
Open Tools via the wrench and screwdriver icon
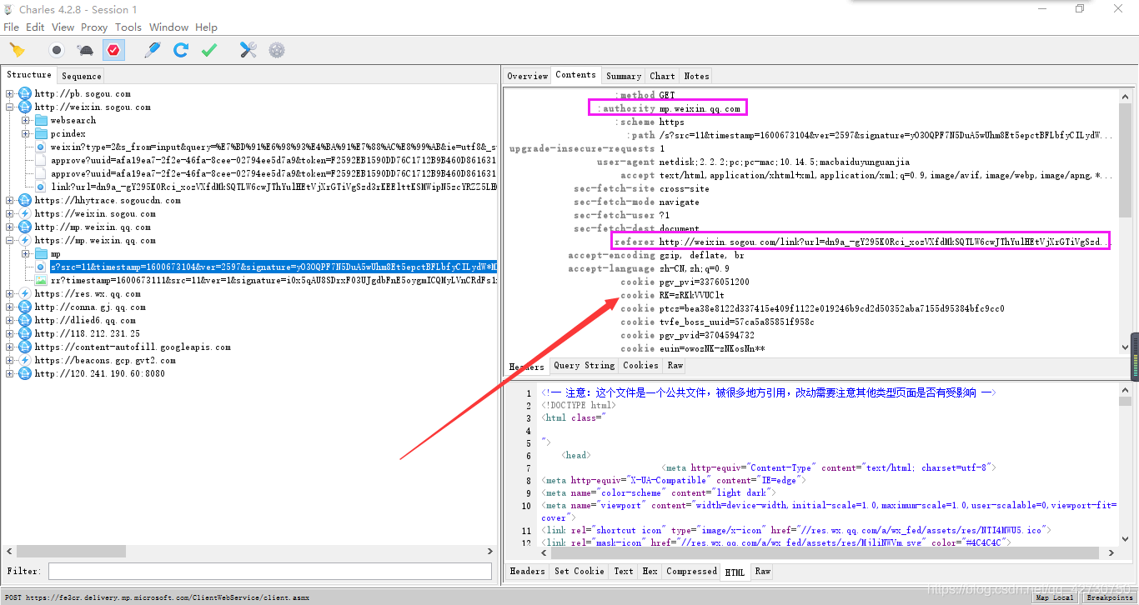click(x=248, y=50)
